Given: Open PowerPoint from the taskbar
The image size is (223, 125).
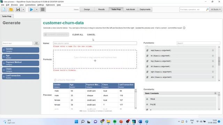Looking at the screenshot, I should click(121, 122).
